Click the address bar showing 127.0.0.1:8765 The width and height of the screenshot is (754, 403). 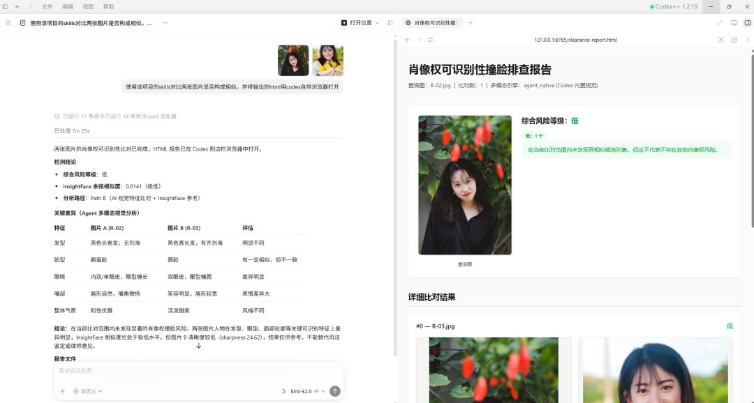click(575, 40)
